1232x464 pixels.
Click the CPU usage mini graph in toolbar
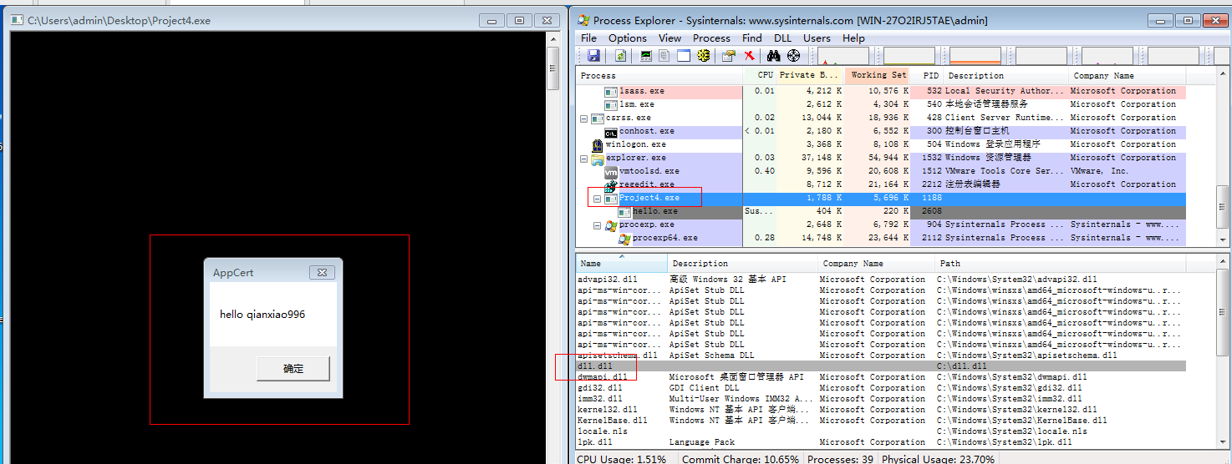[x=843, y=56]
